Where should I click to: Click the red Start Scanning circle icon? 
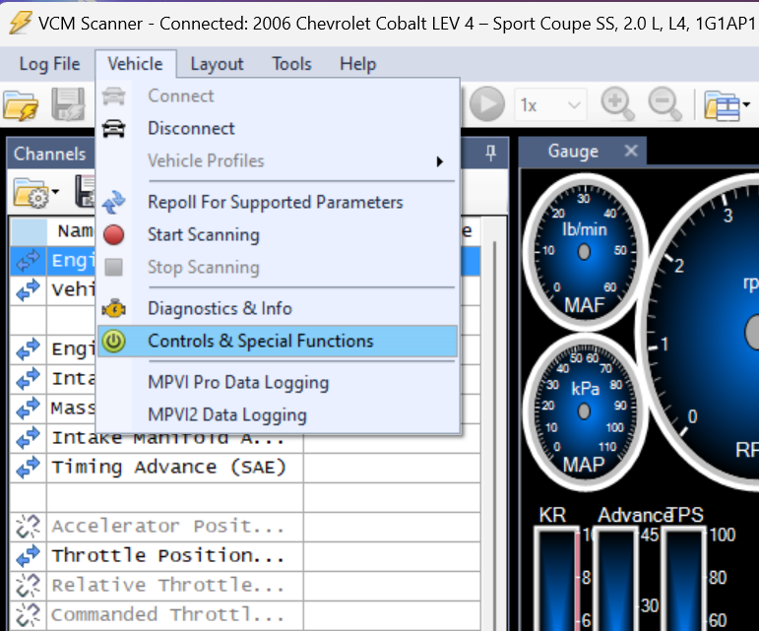click(x=114, y=234)
